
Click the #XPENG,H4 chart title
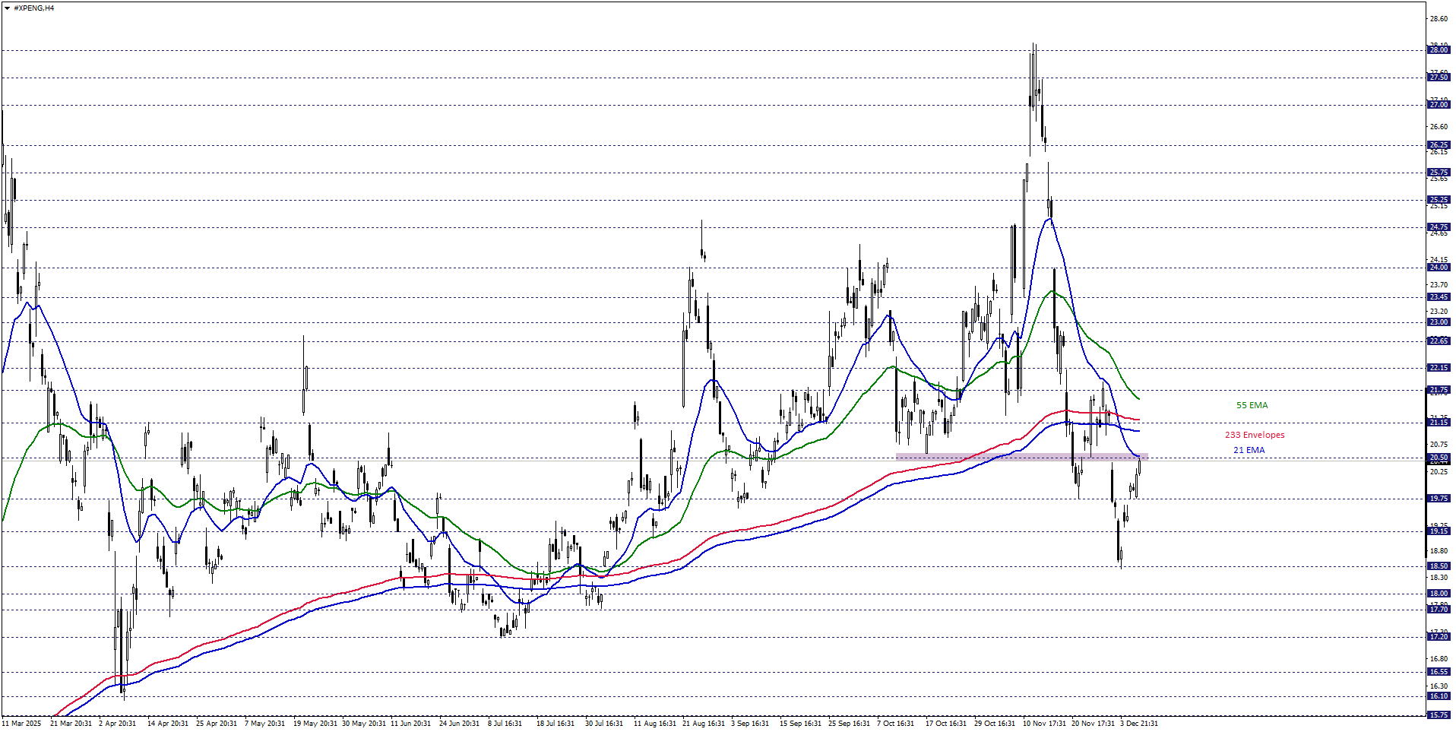(x=34, y=8)
